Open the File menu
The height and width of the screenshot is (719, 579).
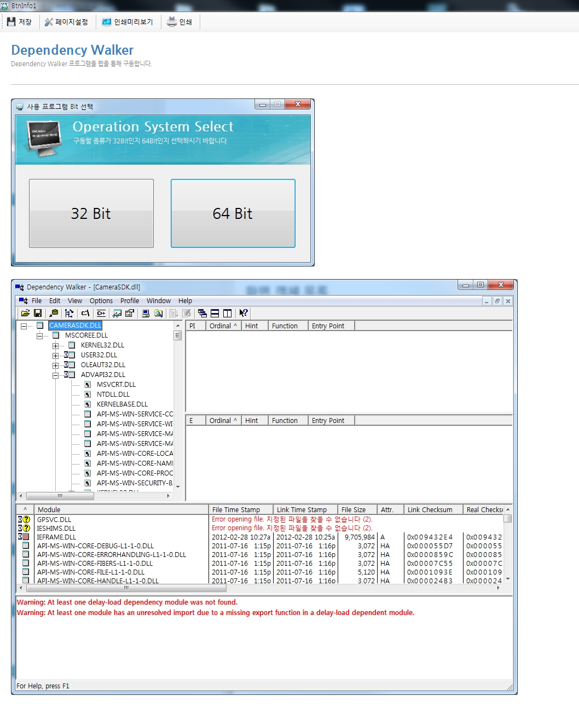coord(37,300)
